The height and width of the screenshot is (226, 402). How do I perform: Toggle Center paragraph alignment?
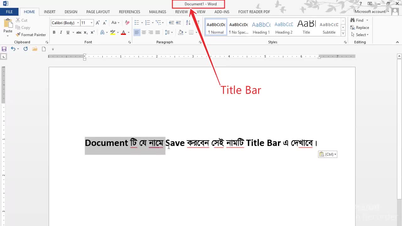[144, 32]
